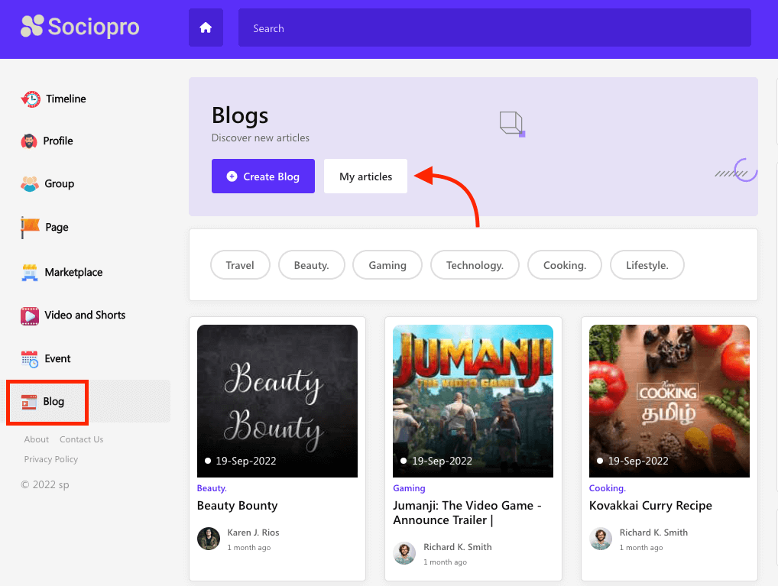Select the Profile icon in the sidebar
The image size is (778, 586).
pyautogui.click(x=28, y=141)
